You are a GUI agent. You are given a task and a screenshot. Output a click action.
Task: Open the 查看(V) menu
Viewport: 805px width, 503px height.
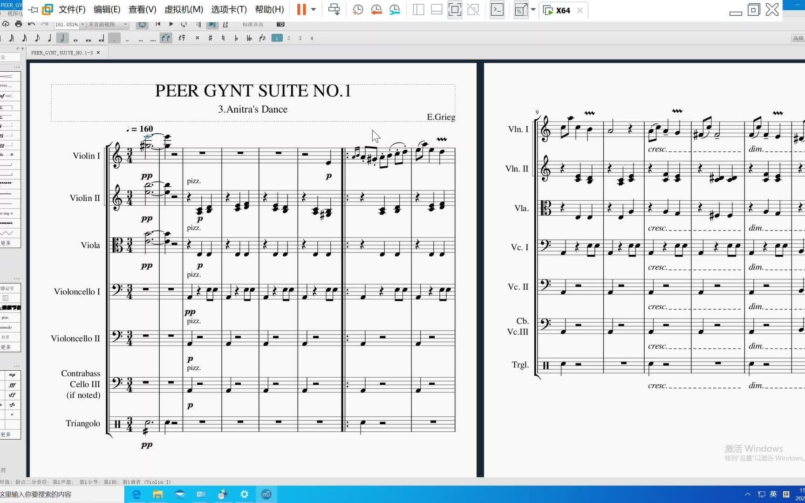pyautogui.click(x=142, y=9)
